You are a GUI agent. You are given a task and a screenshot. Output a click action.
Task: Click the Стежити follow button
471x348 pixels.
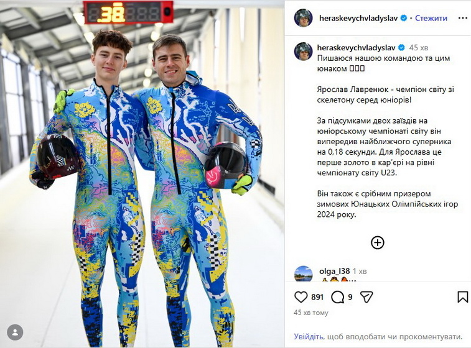tap(431, 18)
